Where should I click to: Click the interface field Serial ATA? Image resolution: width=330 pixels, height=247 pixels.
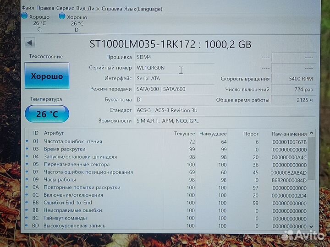[x=175, y=79]
